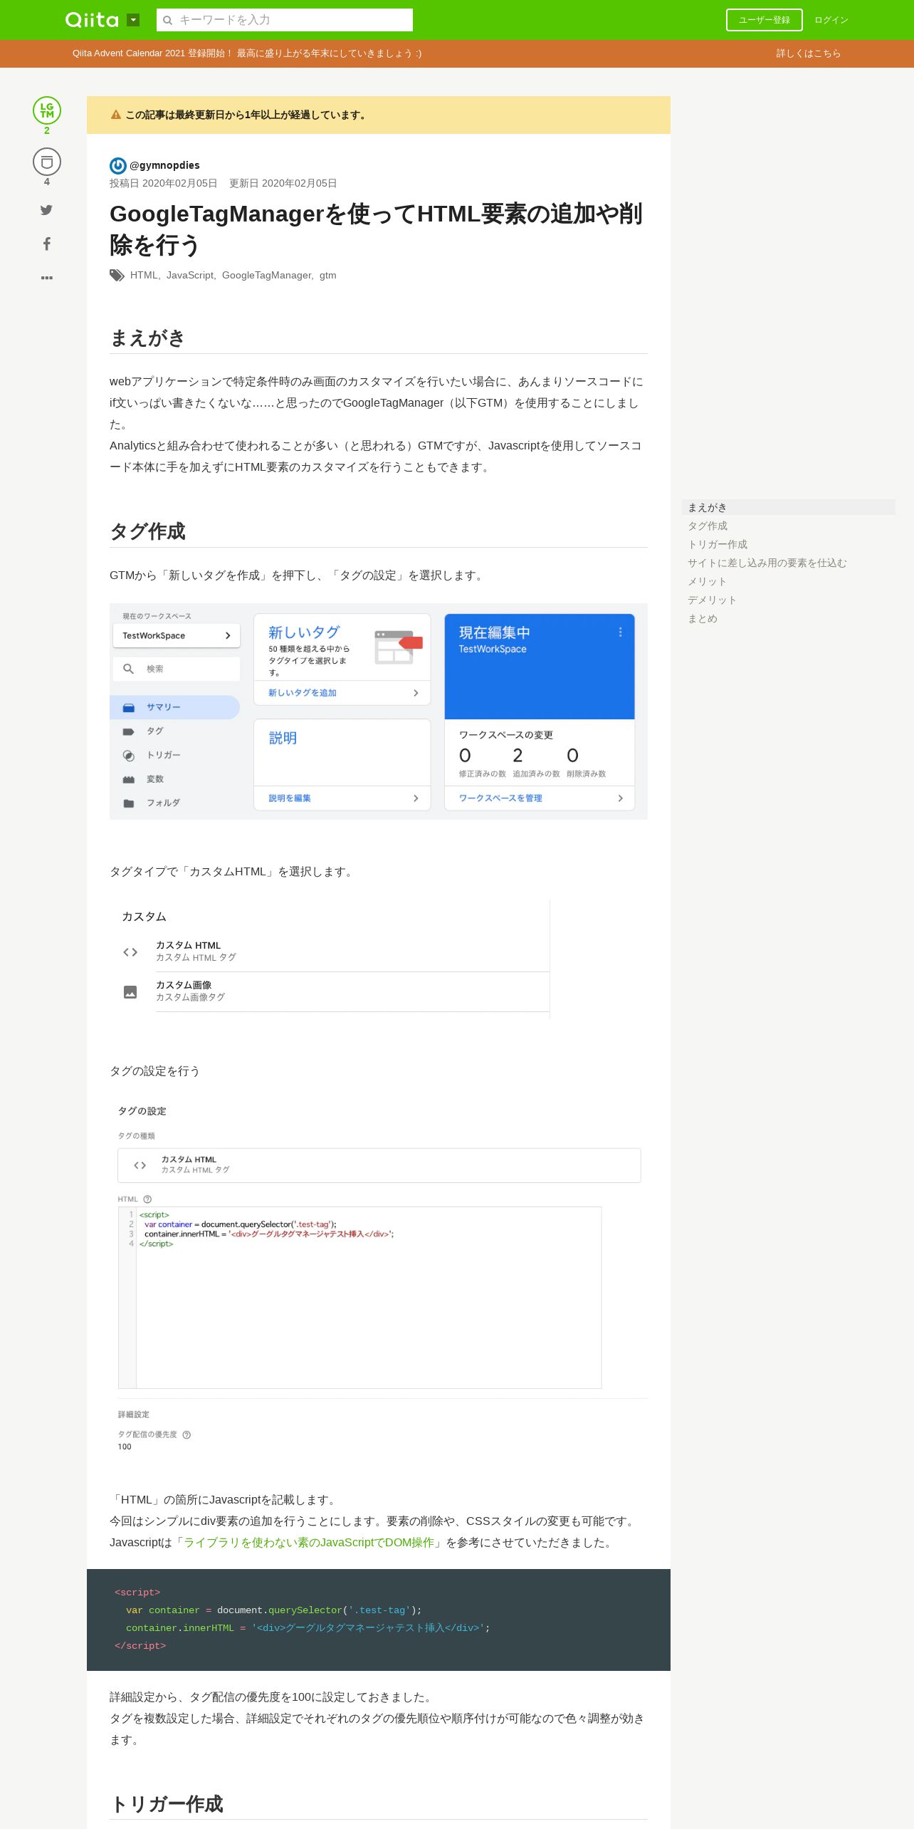Jump to デメリット in table of contents
Image resolution: width=914 pixels, height=1829 pixels.
pyautogui.click(x=712, y=600)
